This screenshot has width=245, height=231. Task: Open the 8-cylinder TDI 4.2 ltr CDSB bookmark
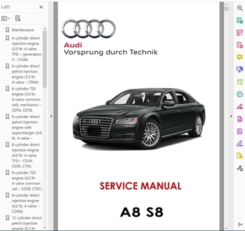point(27,181)
